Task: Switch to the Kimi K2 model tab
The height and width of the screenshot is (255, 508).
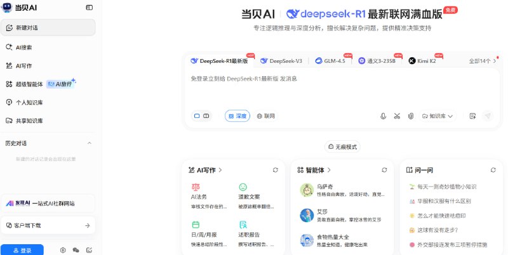Action: pos(422,61)
